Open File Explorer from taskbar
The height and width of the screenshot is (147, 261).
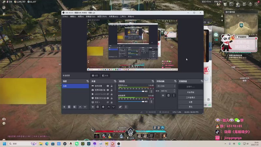41,144
